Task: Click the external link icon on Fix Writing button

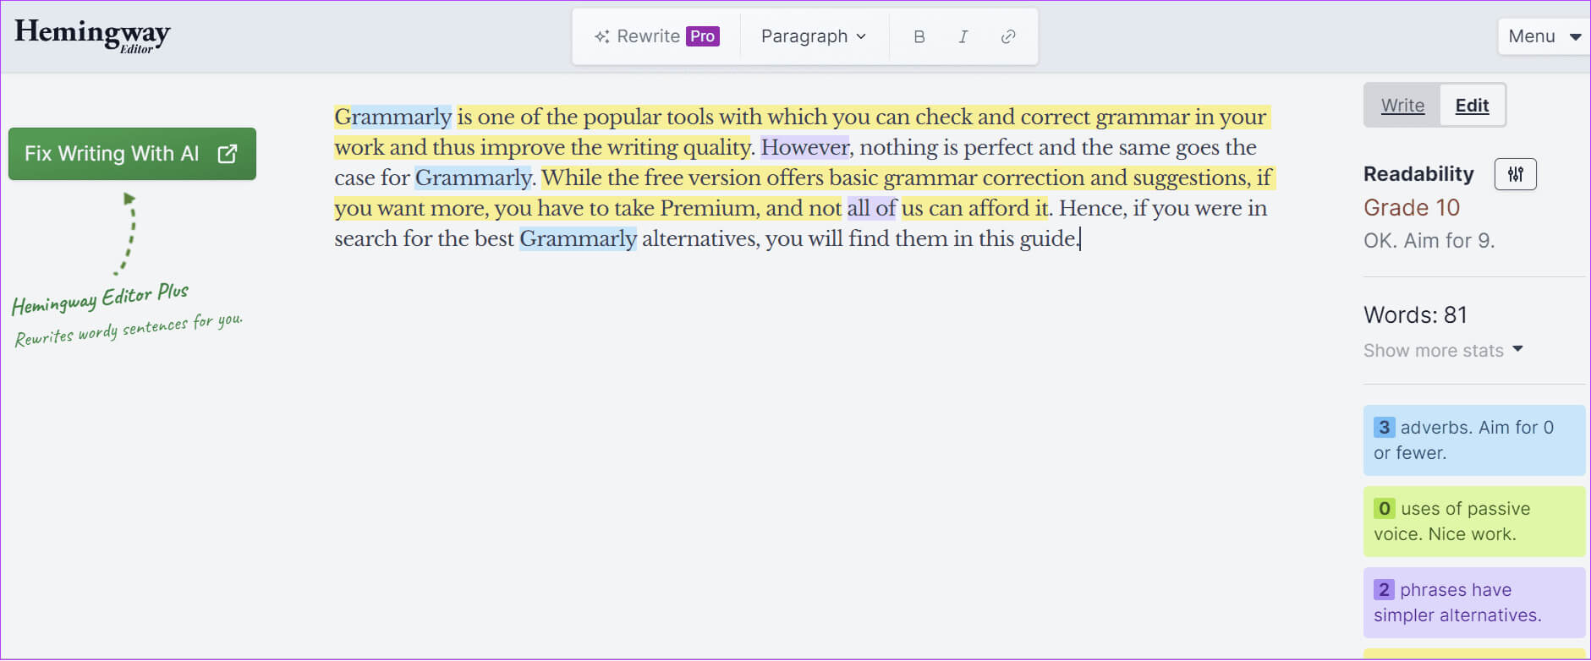Action: pos(228,154)
